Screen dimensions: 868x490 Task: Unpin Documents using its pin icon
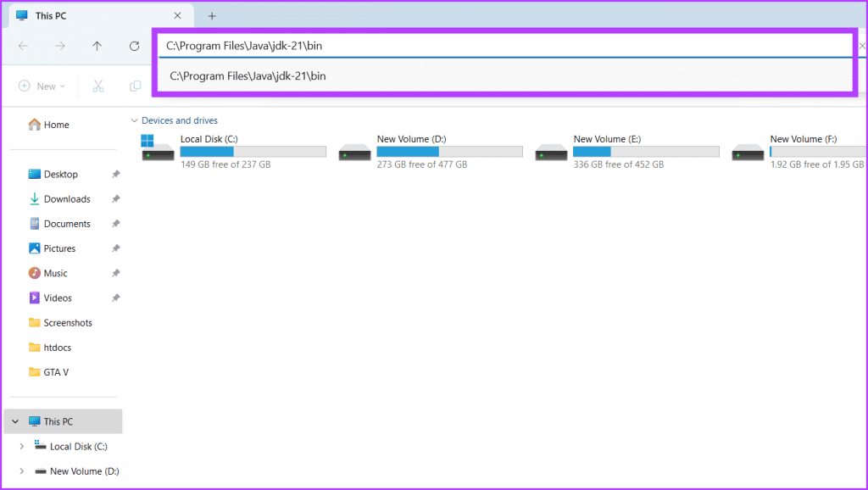click(115, 224)
